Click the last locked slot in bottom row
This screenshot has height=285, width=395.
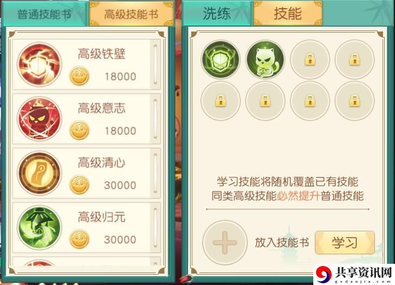click(355, 101)
